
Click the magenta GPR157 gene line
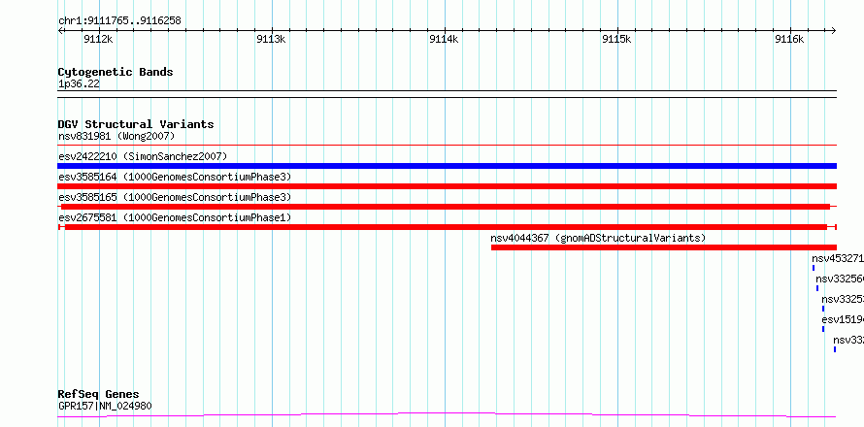click(x=447, y=414)
